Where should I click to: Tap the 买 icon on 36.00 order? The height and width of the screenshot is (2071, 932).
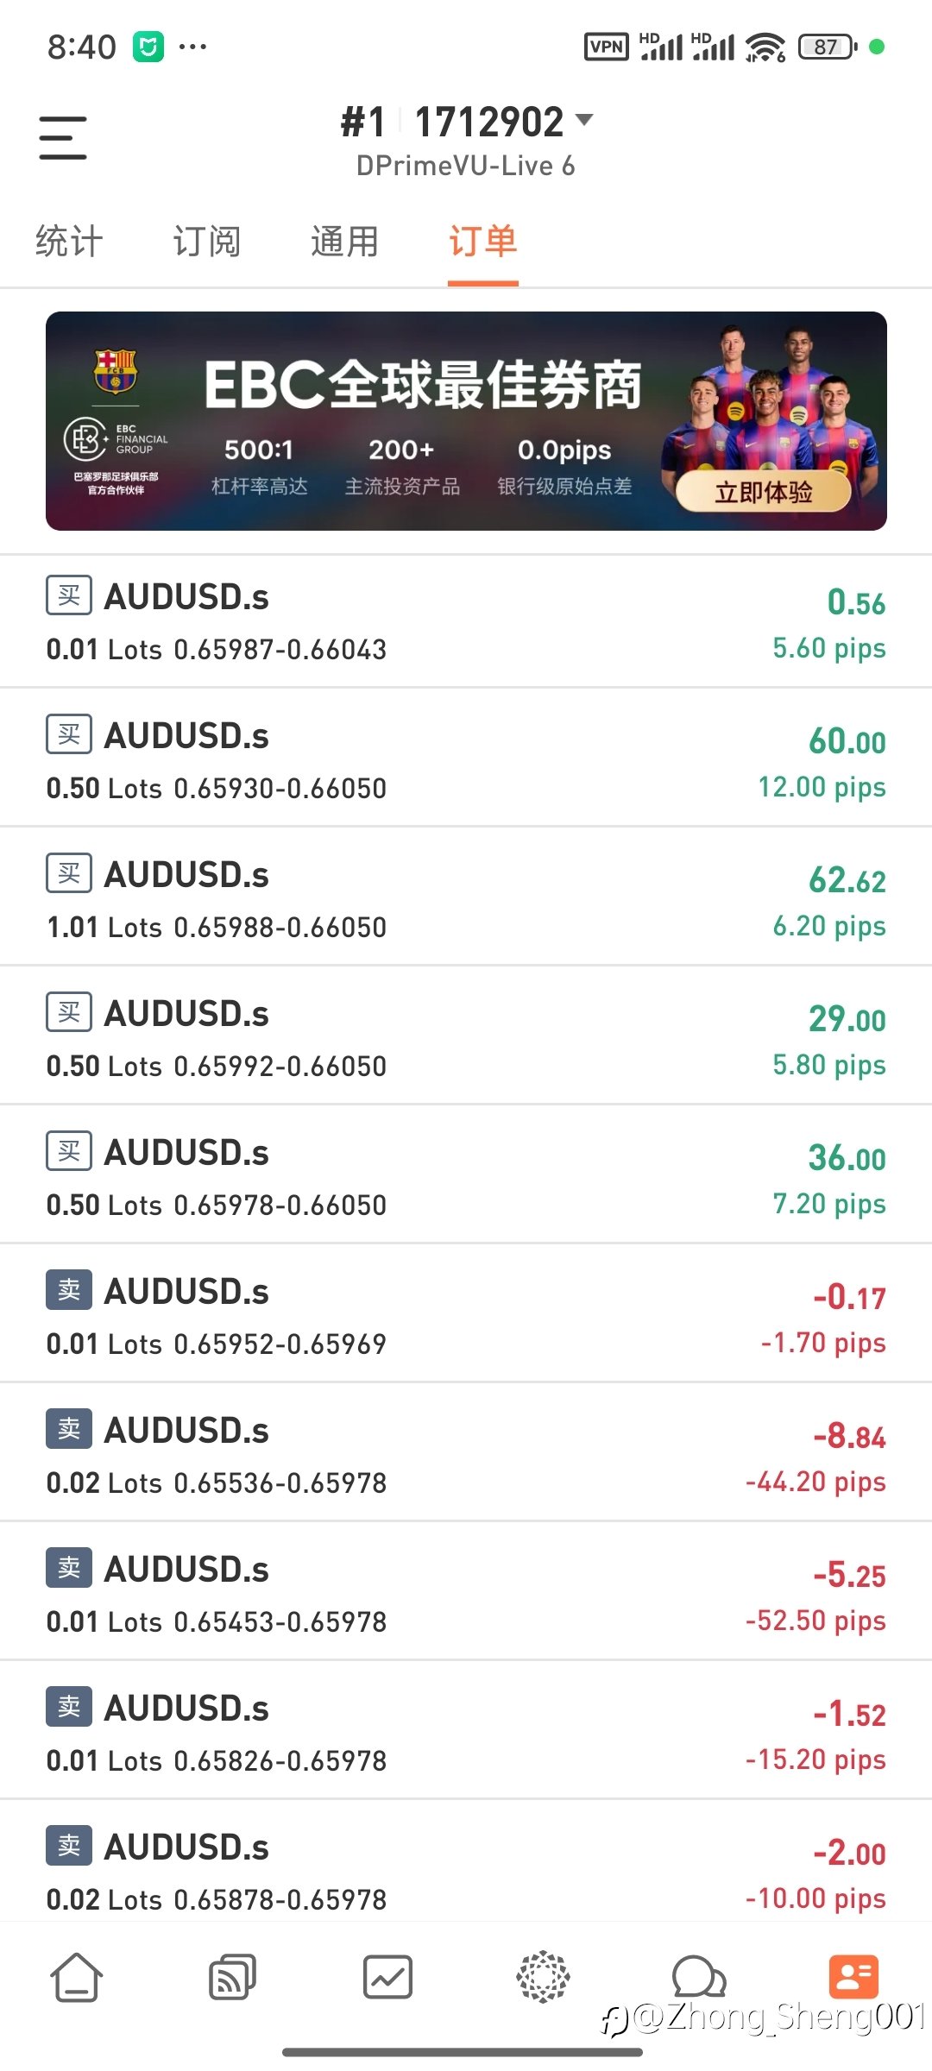pyautogui.click(x=69, y=1150)
